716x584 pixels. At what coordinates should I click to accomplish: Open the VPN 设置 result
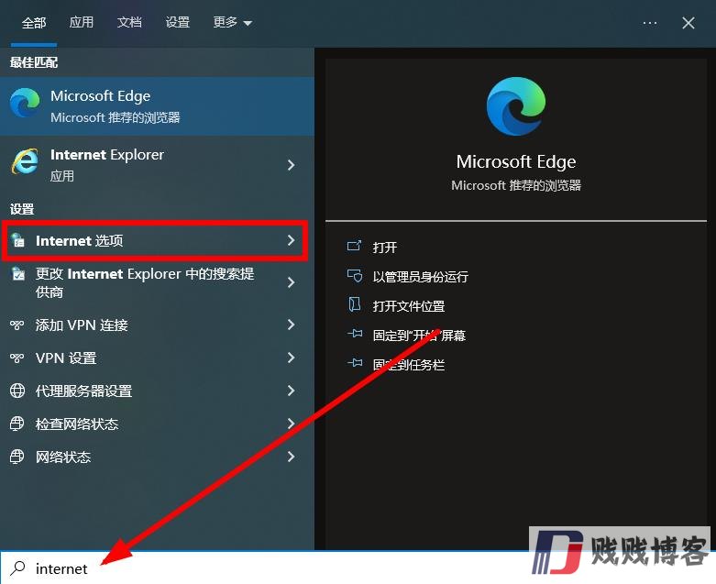coord(157,358)
